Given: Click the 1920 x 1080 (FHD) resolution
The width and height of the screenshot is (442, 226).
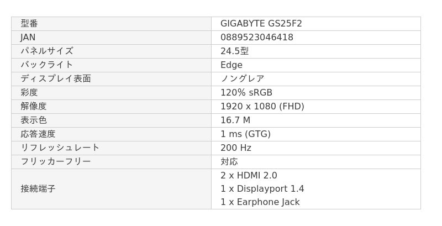Looking at the screenshot, I should (262, 107).
